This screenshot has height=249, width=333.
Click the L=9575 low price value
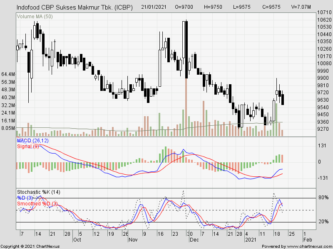click(242, 7)
